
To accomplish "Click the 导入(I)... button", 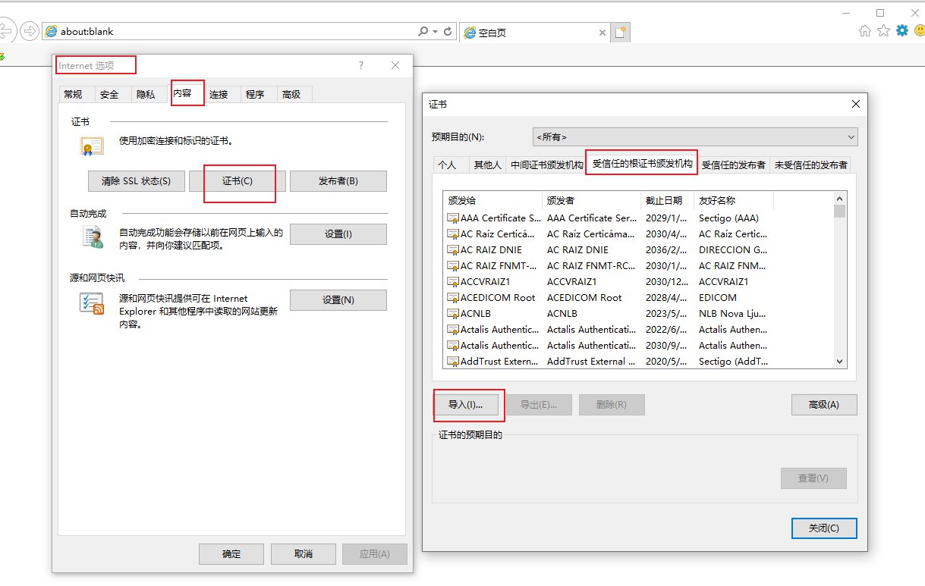I will 465,405.
